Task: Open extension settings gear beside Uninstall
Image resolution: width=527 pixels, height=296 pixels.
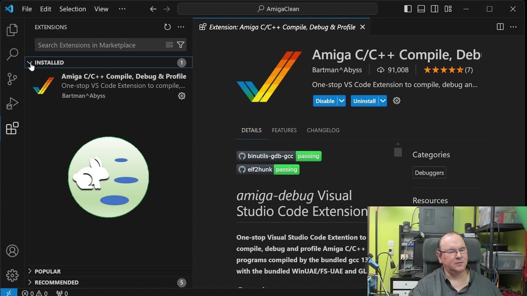Action: (x=396, y=101)
